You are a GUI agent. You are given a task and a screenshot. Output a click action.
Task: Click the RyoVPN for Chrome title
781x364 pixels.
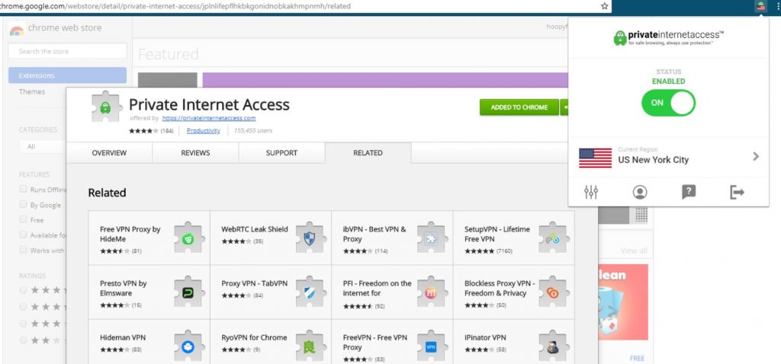(254, 337)
